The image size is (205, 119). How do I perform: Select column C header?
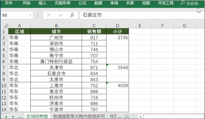tap(94, 26)
